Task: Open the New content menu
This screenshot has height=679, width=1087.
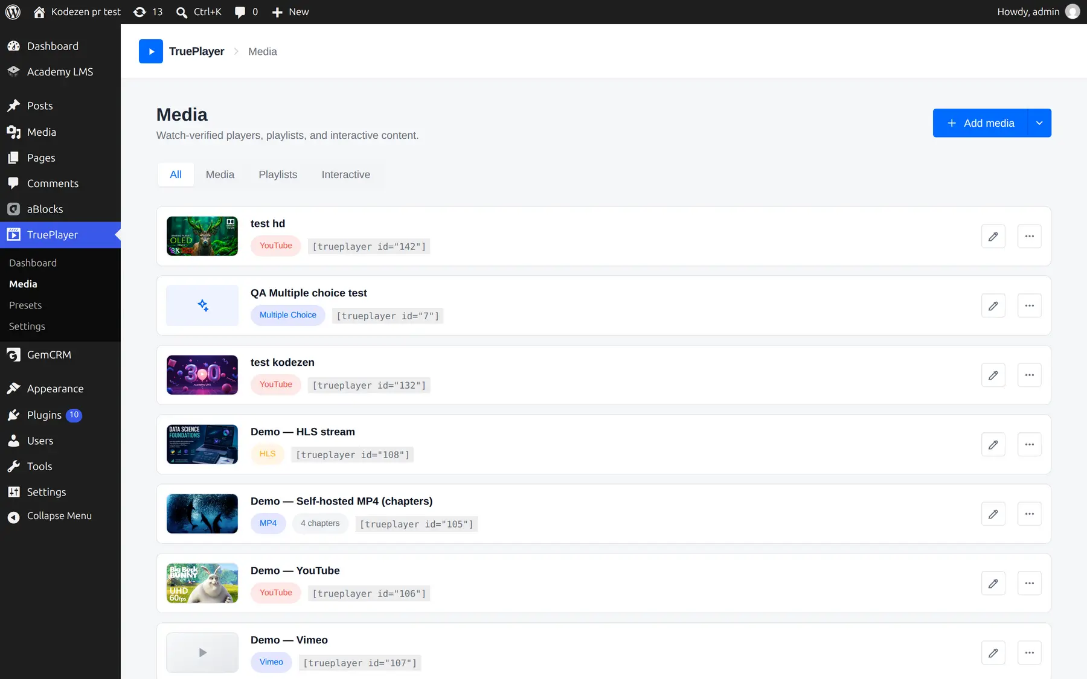Action: tap(290, 12)
